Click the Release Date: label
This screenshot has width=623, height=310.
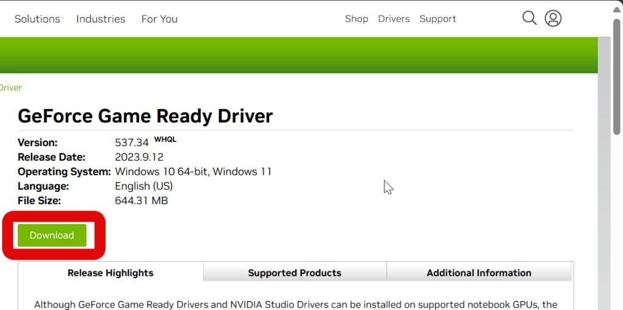(52, 157)
